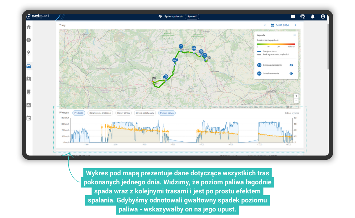Click the Sprawdź button
The height and width of the screenshot is (218, 355).
pyautogui.click(x=192, y=17)
